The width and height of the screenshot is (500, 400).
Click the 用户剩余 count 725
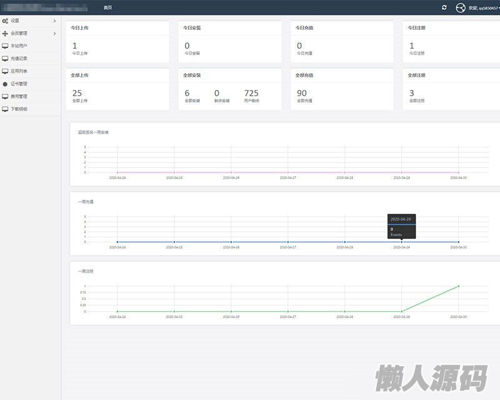pyautogui.click(x=251, y=93)
